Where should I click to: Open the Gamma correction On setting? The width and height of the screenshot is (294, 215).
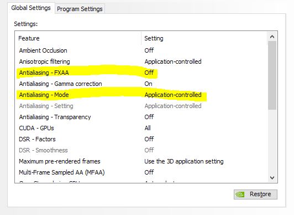(148, 84)
